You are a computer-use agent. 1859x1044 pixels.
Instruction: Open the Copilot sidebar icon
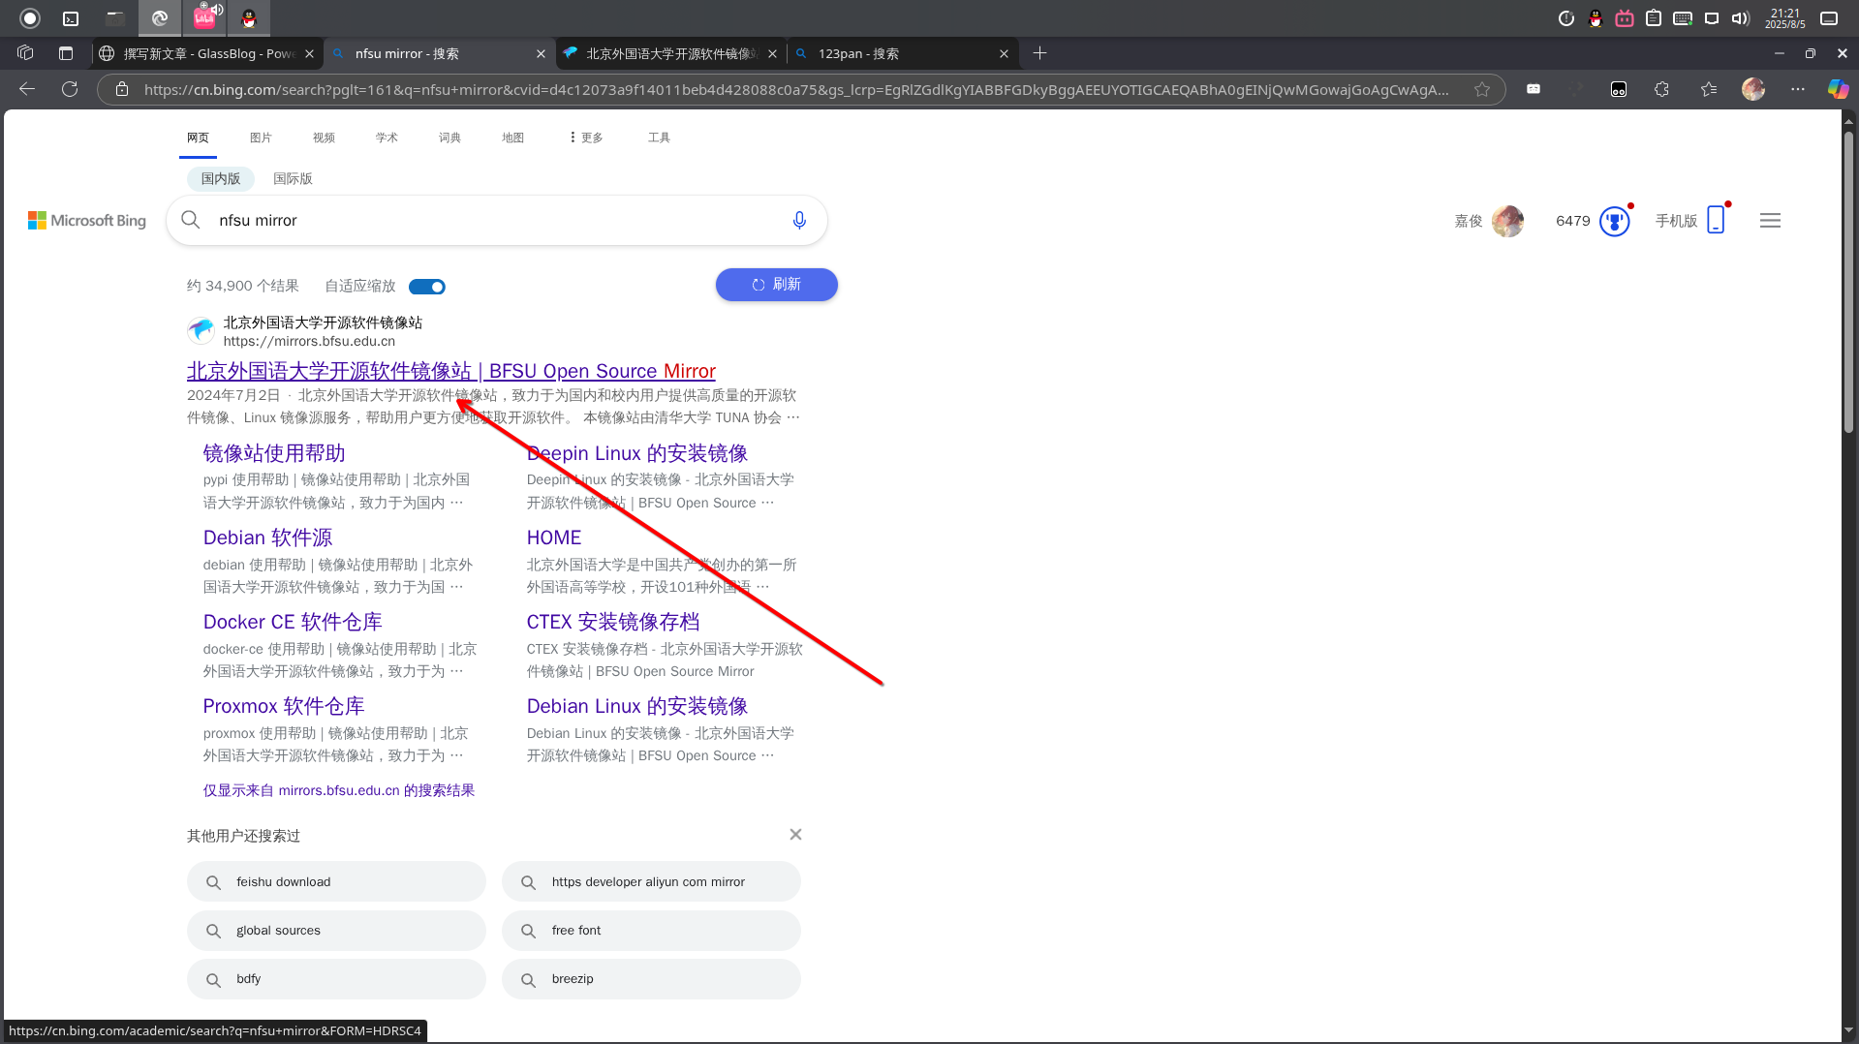tap(1838, 89)
